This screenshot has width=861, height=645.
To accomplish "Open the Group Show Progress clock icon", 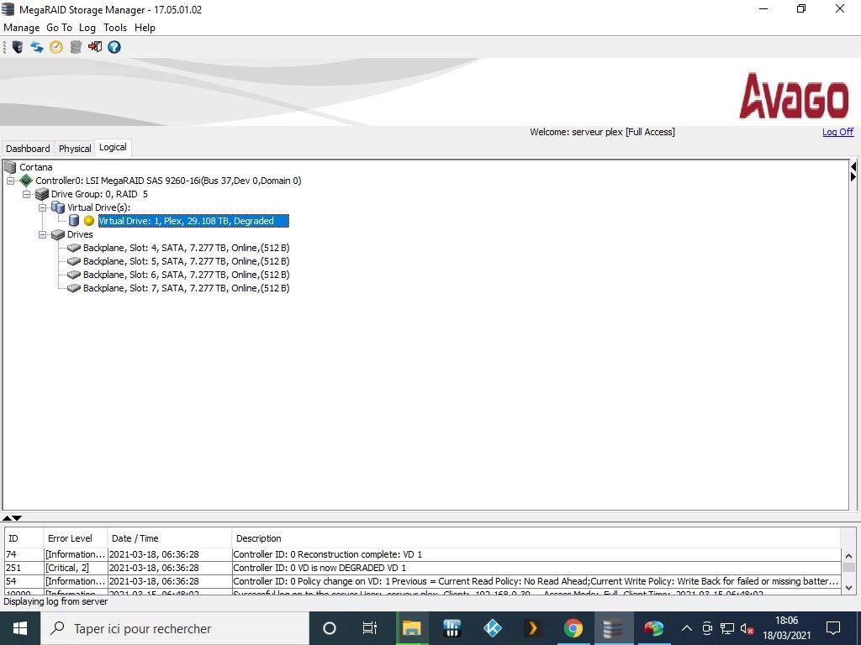I will tap(56, 47).
